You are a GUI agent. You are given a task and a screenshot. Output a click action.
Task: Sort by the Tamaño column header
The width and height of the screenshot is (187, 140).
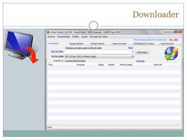111,65
